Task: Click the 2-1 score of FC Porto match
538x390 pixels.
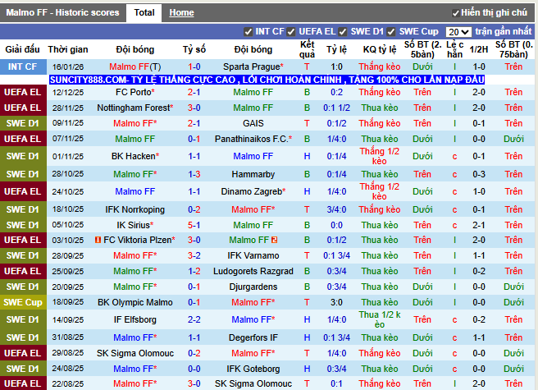Action: [x=194, y=92]
